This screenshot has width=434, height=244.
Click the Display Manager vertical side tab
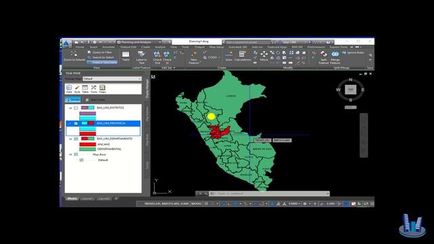coord(147,89)
